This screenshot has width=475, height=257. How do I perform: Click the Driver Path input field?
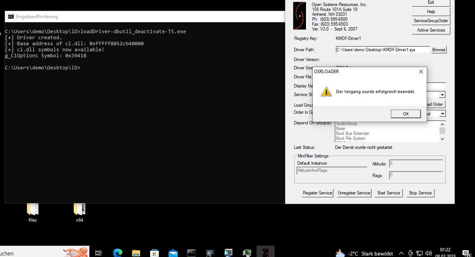pyautogui.click(x=382, y=50)
